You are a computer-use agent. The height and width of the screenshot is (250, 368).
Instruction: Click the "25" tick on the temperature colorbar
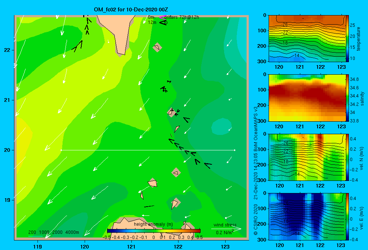click(352, 25)
